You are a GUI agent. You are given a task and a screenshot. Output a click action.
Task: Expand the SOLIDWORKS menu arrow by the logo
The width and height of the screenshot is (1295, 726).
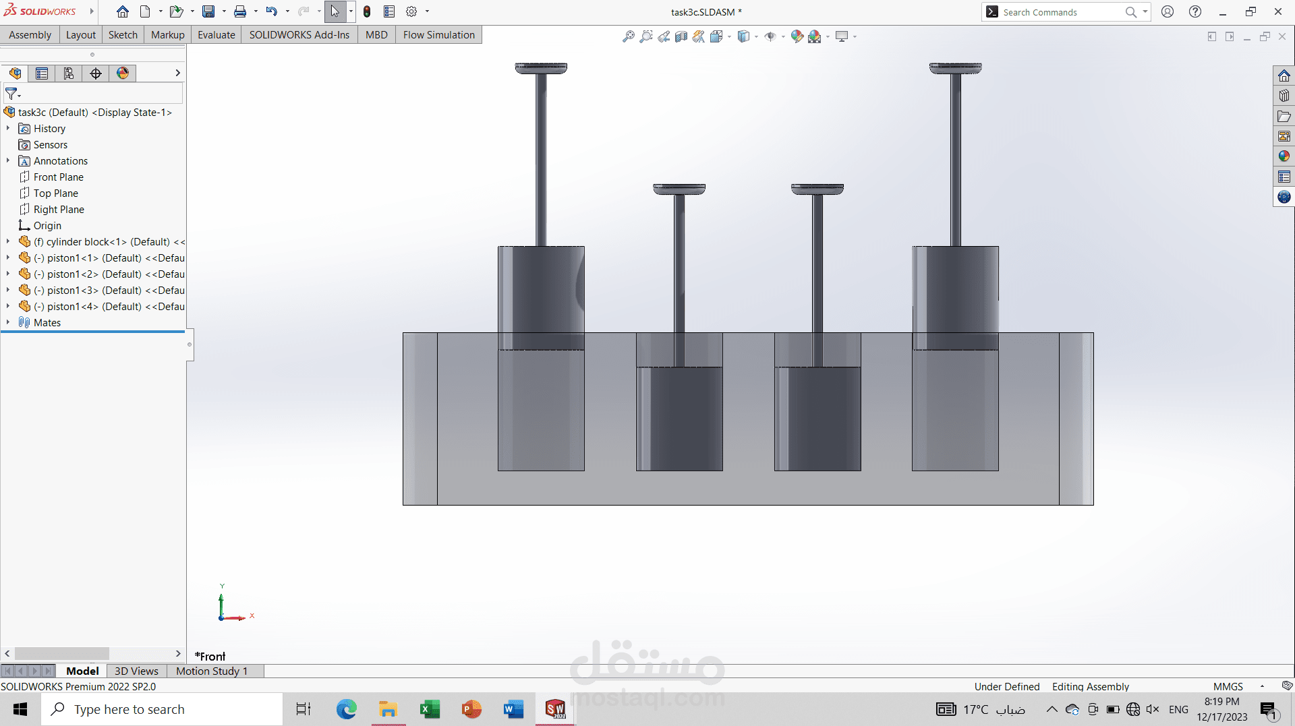(92, 11)
